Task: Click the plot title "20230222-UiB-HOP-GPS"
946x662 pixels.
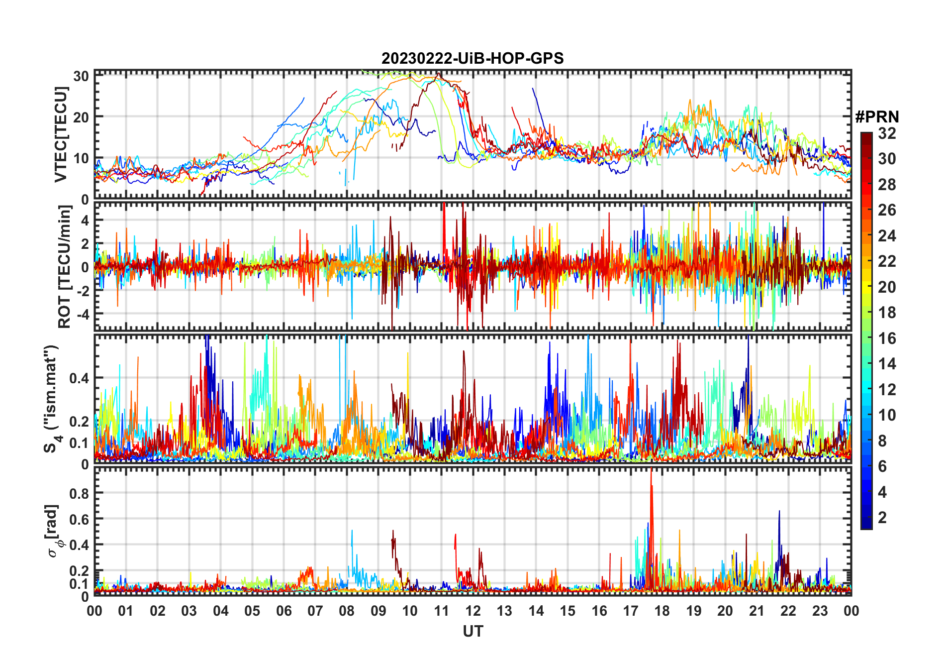Action: (473, 59)
